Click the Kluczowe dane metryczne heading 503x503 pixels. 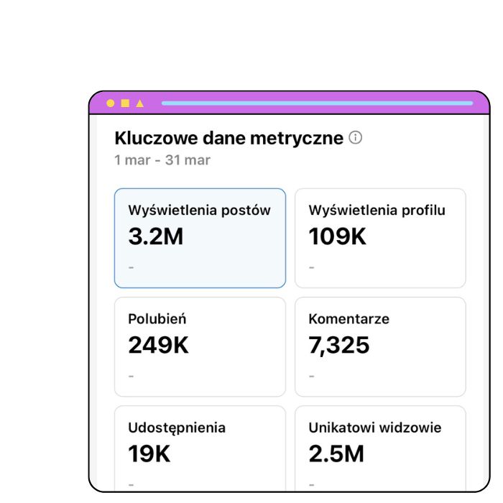(229, 138)
